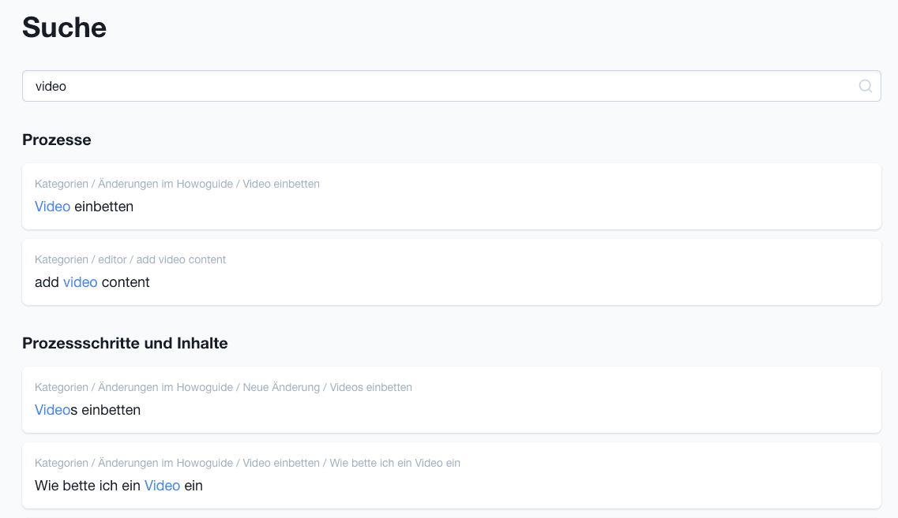Screen dimensions: 898x518
Task: Click 'Wie bette ich ein Video ein' breadcrumb
Action: [396, 463]
